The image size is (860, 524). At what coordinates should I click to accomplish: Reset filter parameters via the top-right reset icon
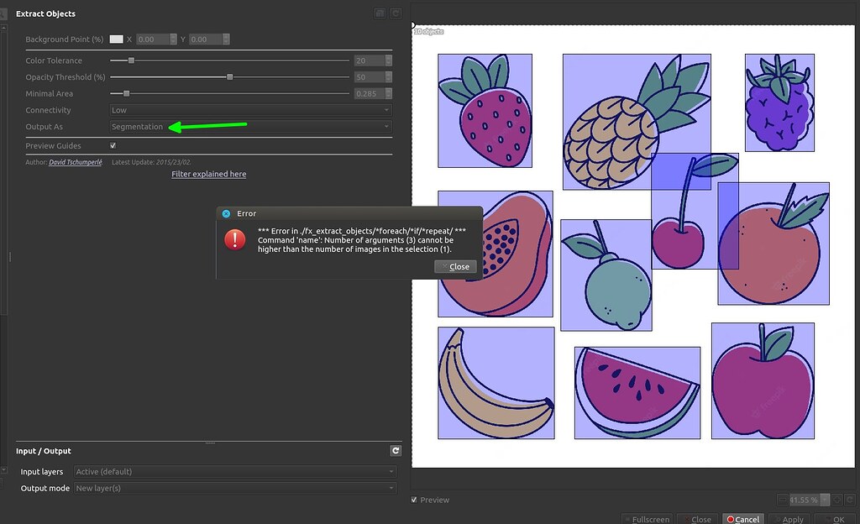click(x=394, y=13)
